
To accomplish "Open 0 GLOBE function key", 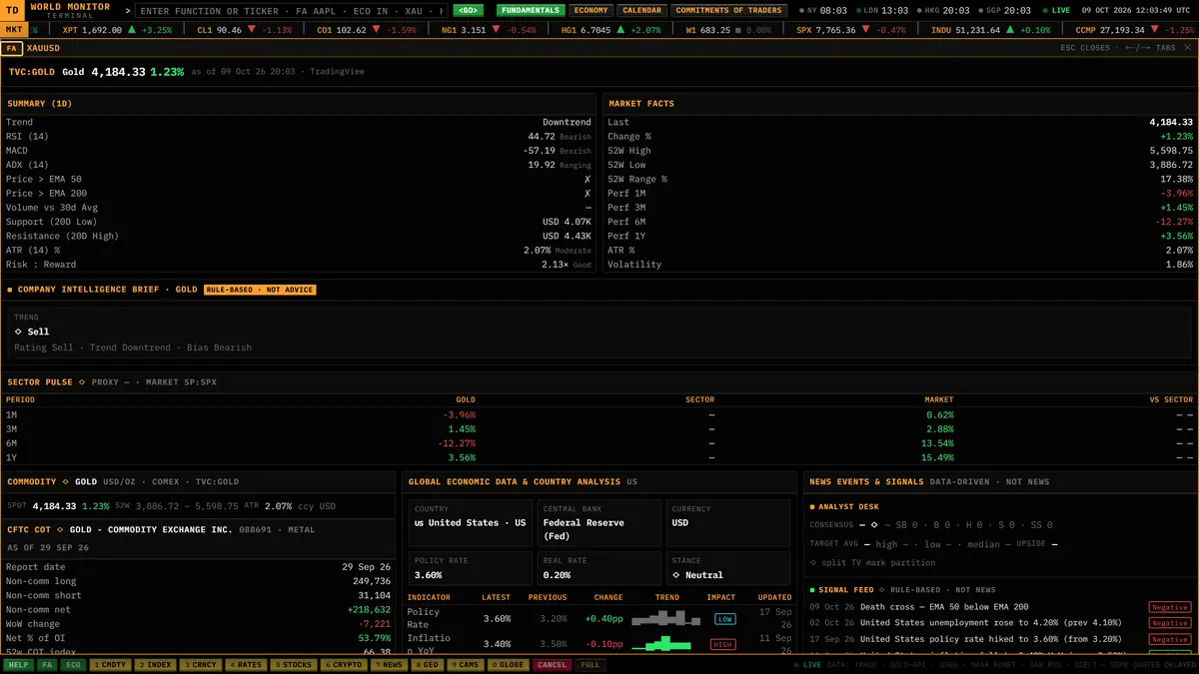I will click(x=508, y=664).
